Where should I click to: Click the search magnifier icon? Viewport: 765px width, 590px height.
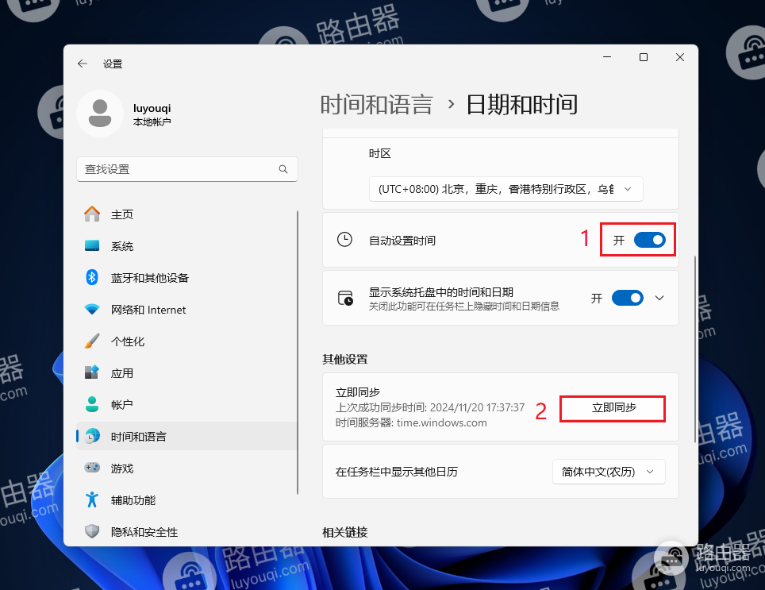coord(283,169)
